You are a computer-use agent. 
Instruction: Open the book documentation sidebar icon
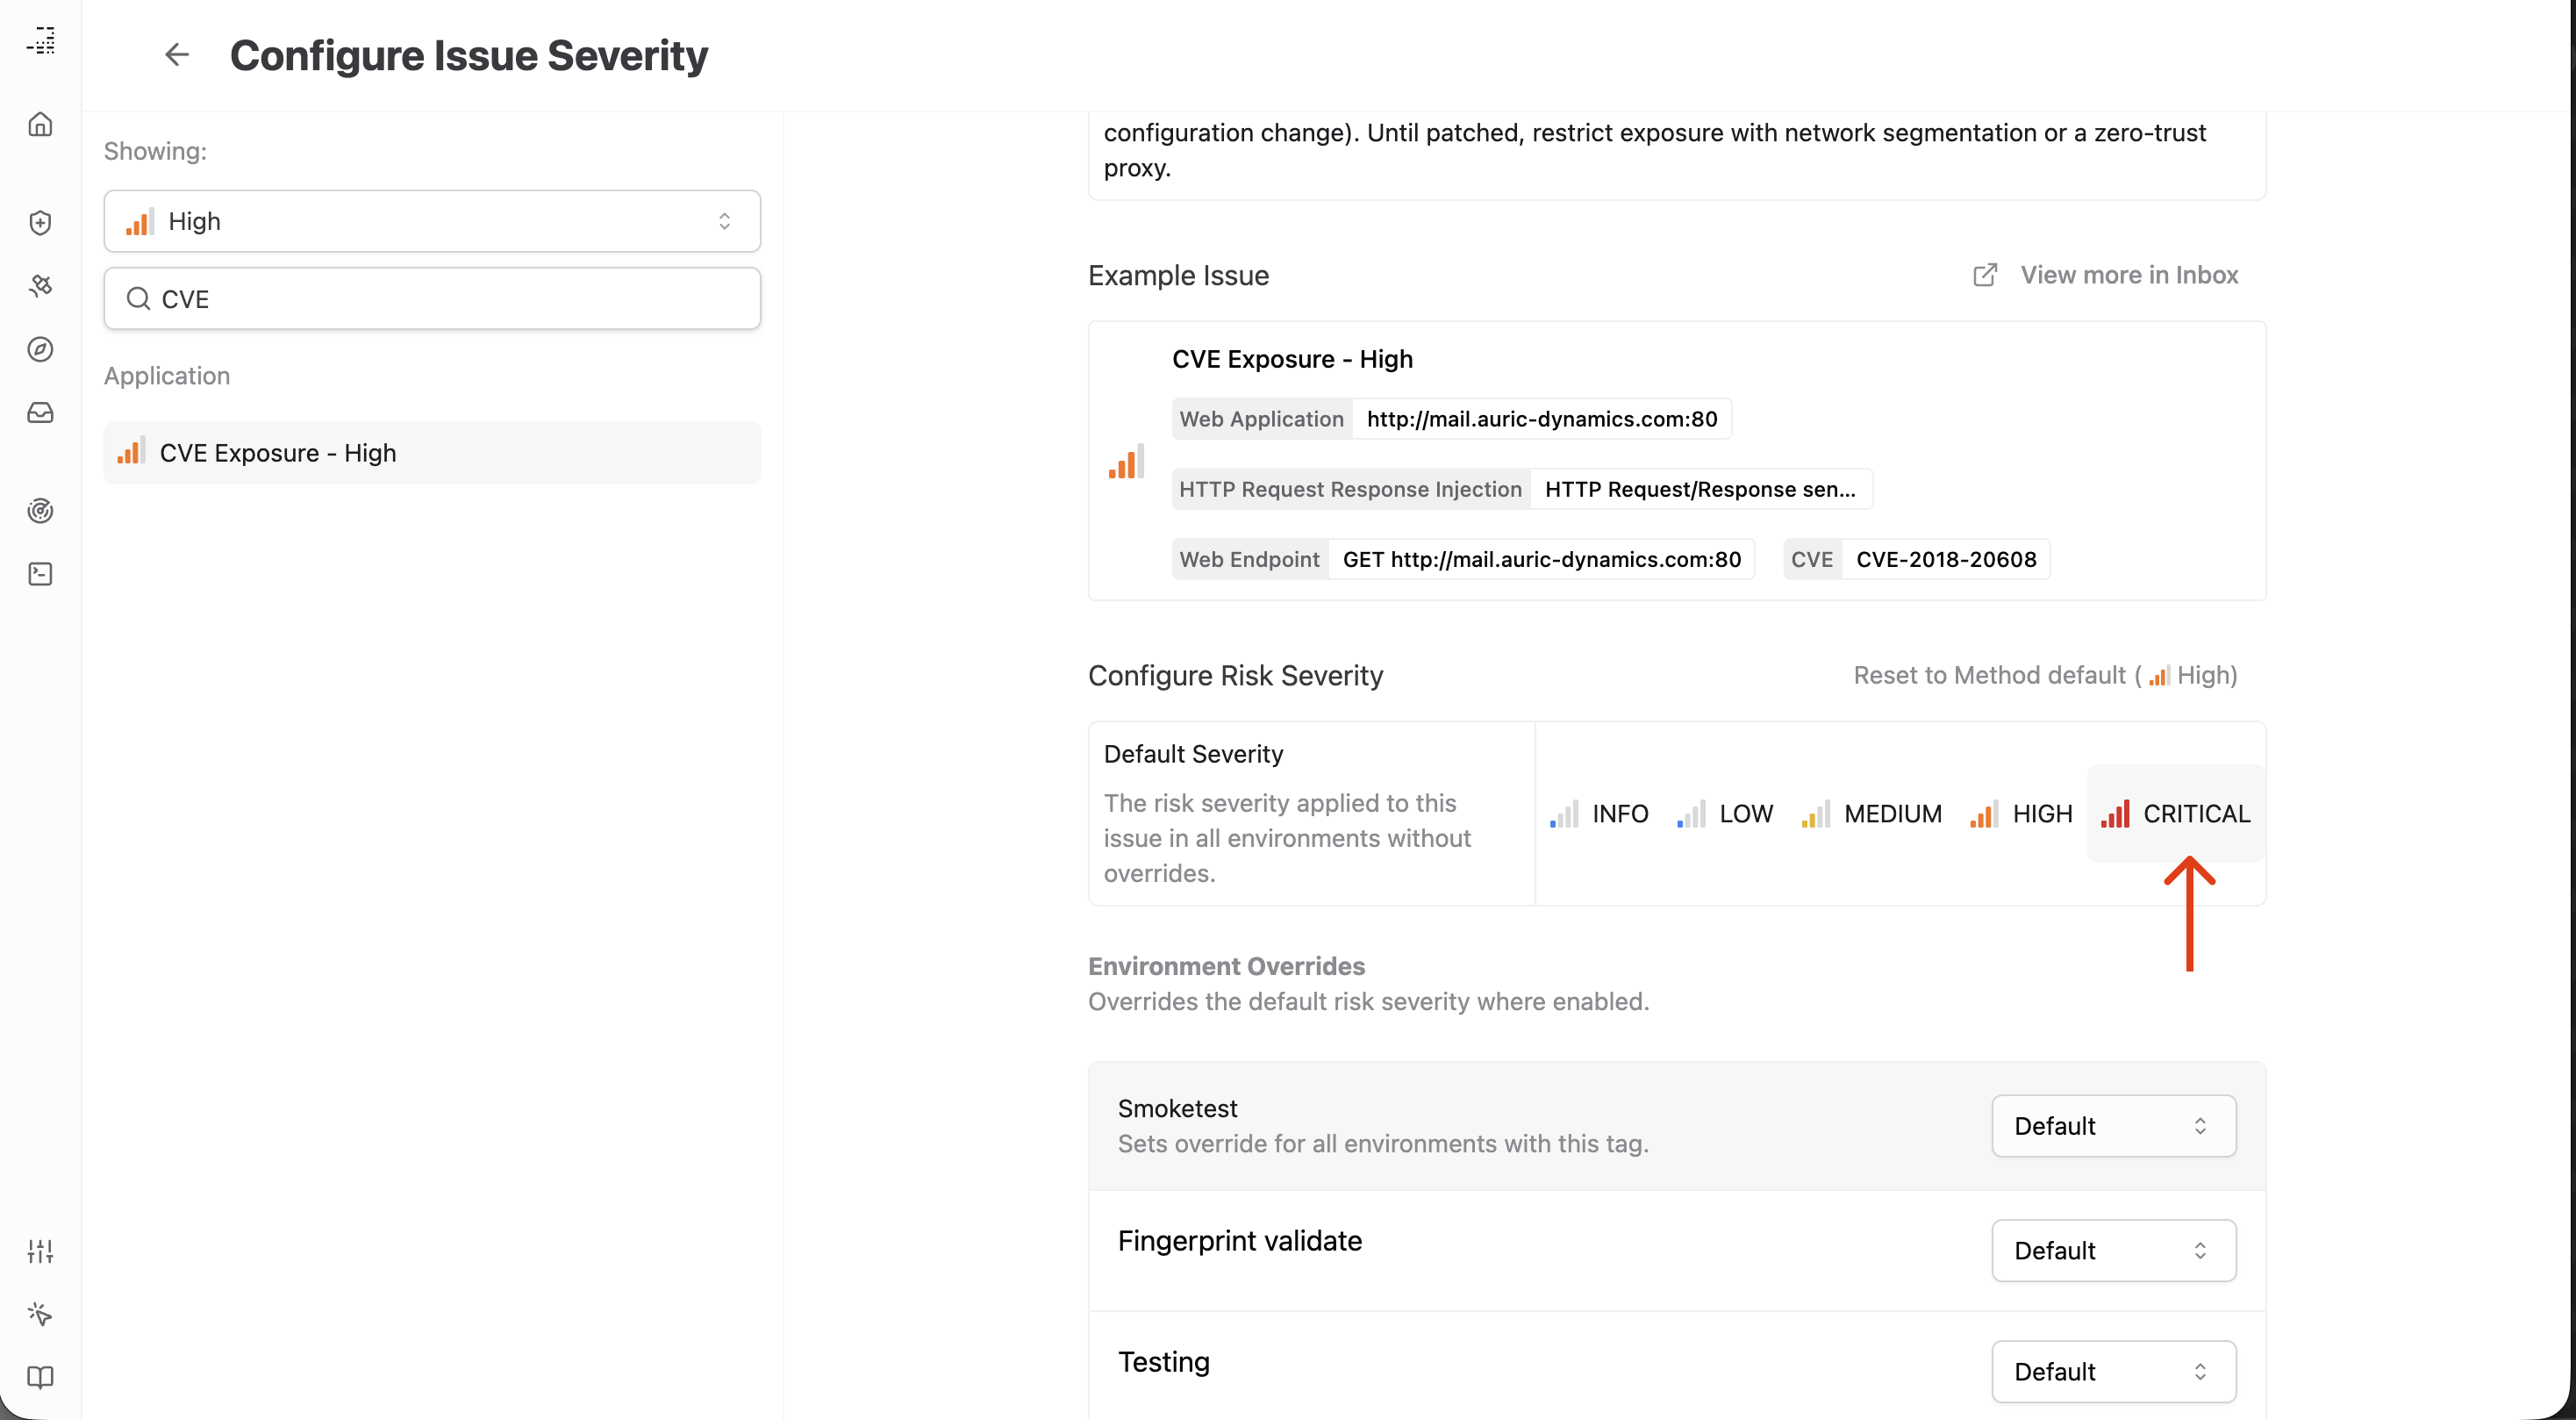[x=40, y=1377]
